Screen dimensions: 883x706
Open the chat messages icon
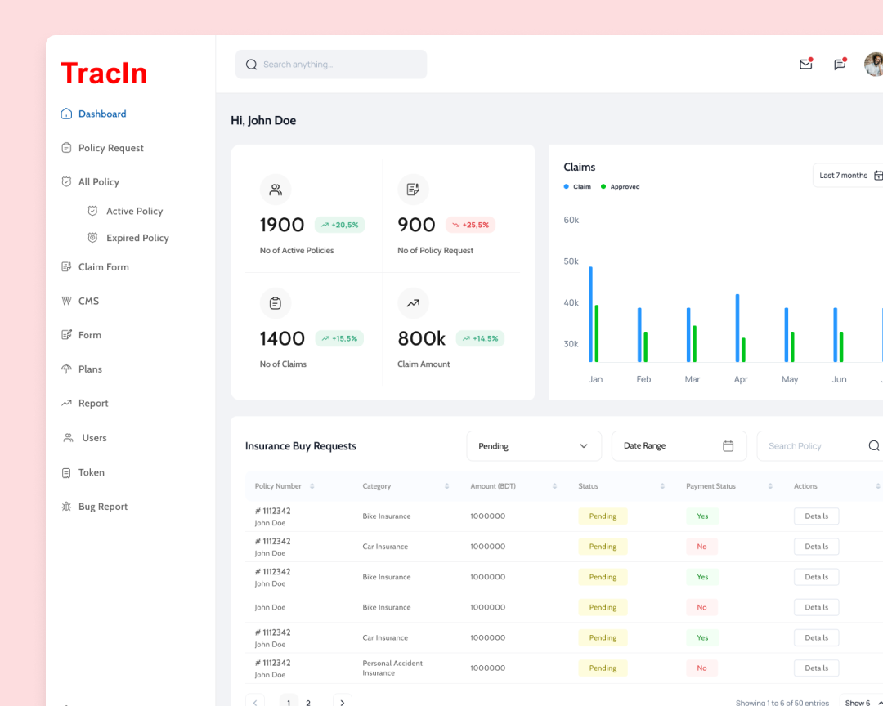click(840, 65)
